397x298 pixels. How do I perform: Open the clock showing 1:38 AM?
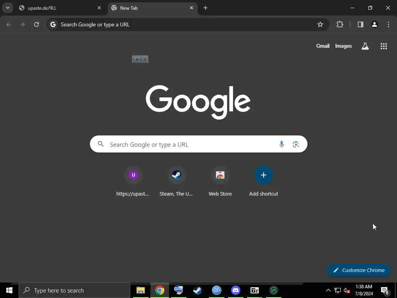(x=364, y=290)
